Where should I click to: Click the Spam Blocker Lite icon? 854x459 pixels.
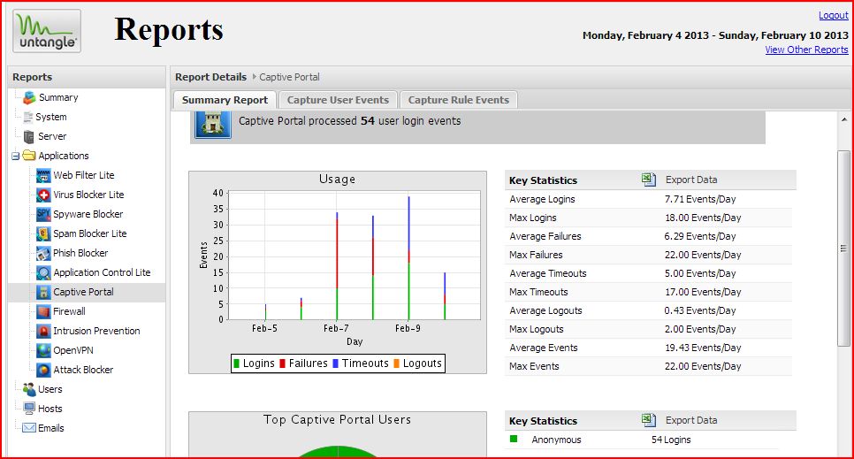tap(44, 233)
